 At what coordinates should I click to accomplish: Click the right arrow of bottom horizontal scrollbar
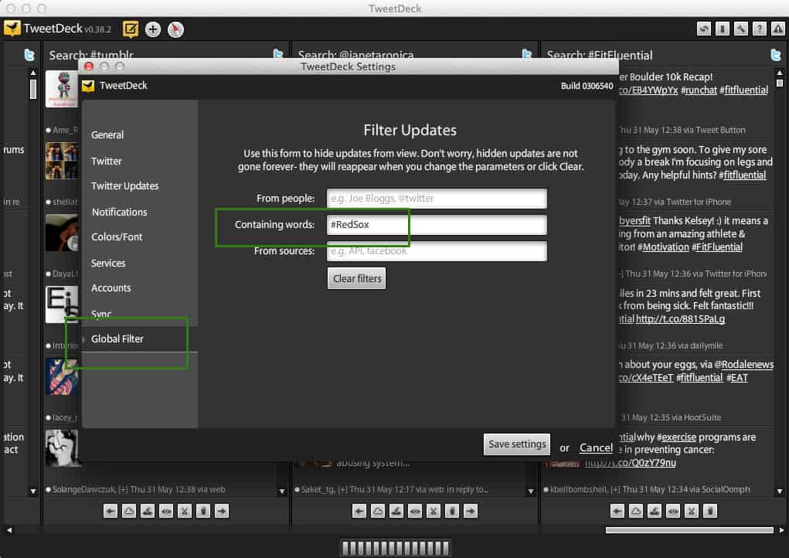pos(781,530)
